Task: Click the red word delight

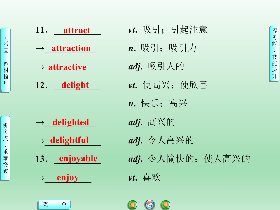Action: click(x=75, y=85)
